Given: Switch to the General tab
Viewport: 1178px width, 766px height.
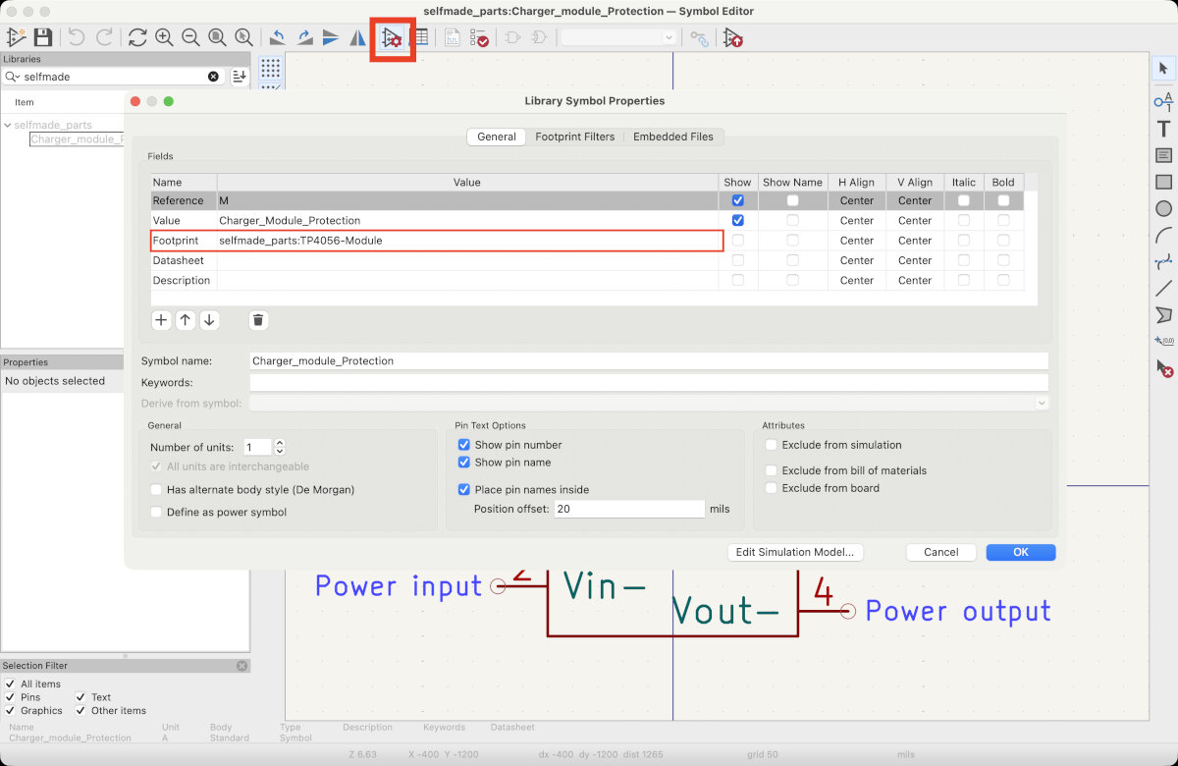Looking at the screenshot, I should coord(497,137).
